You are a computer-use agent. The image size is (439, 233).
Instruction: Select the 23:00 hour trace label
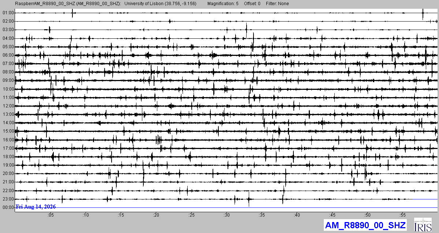[8, 199]
